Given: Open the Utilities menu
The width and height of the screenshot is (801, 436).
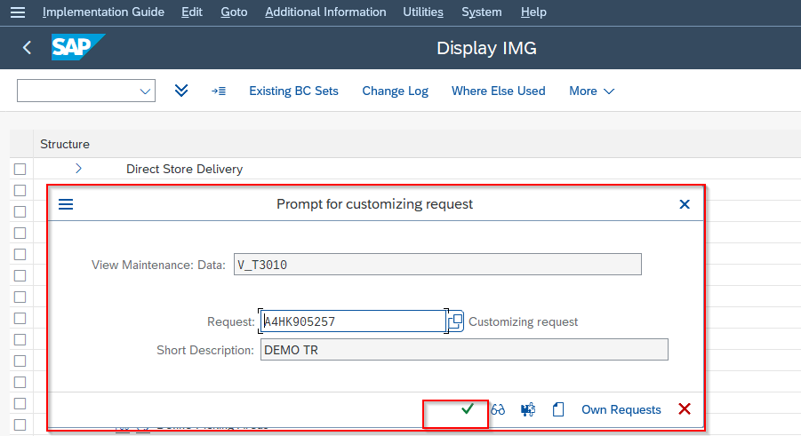Looking at the screenshot, I should point(423,12).
